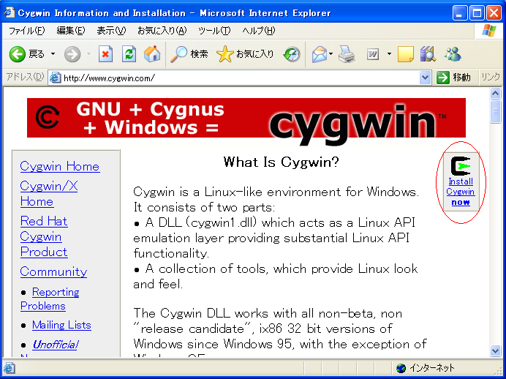Close the Internet Explorer window
The width and height of the screenshot is (506, 379).
[x=494, y=13]
